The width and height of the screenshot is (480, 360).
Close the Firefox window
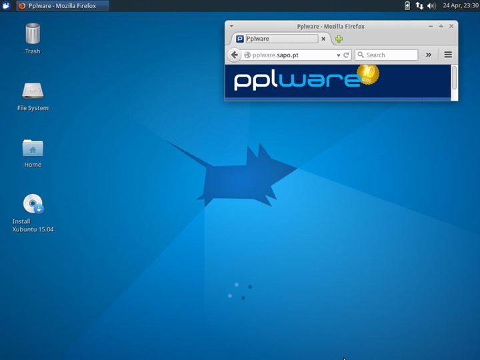[451, 26]
